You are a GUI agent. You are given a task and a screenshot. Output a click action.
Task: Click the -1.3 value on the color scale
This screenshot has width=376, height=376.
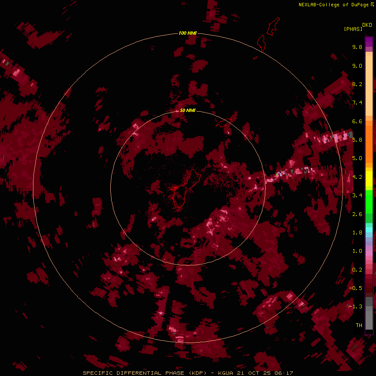[x=356, y=307]
